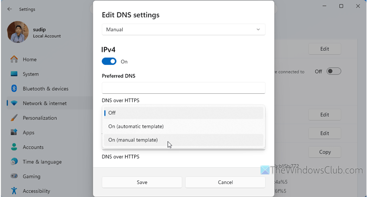Viewport: 367px width, 197px height.
Task: Click the Accounts person icon
Action: (14, 147)
